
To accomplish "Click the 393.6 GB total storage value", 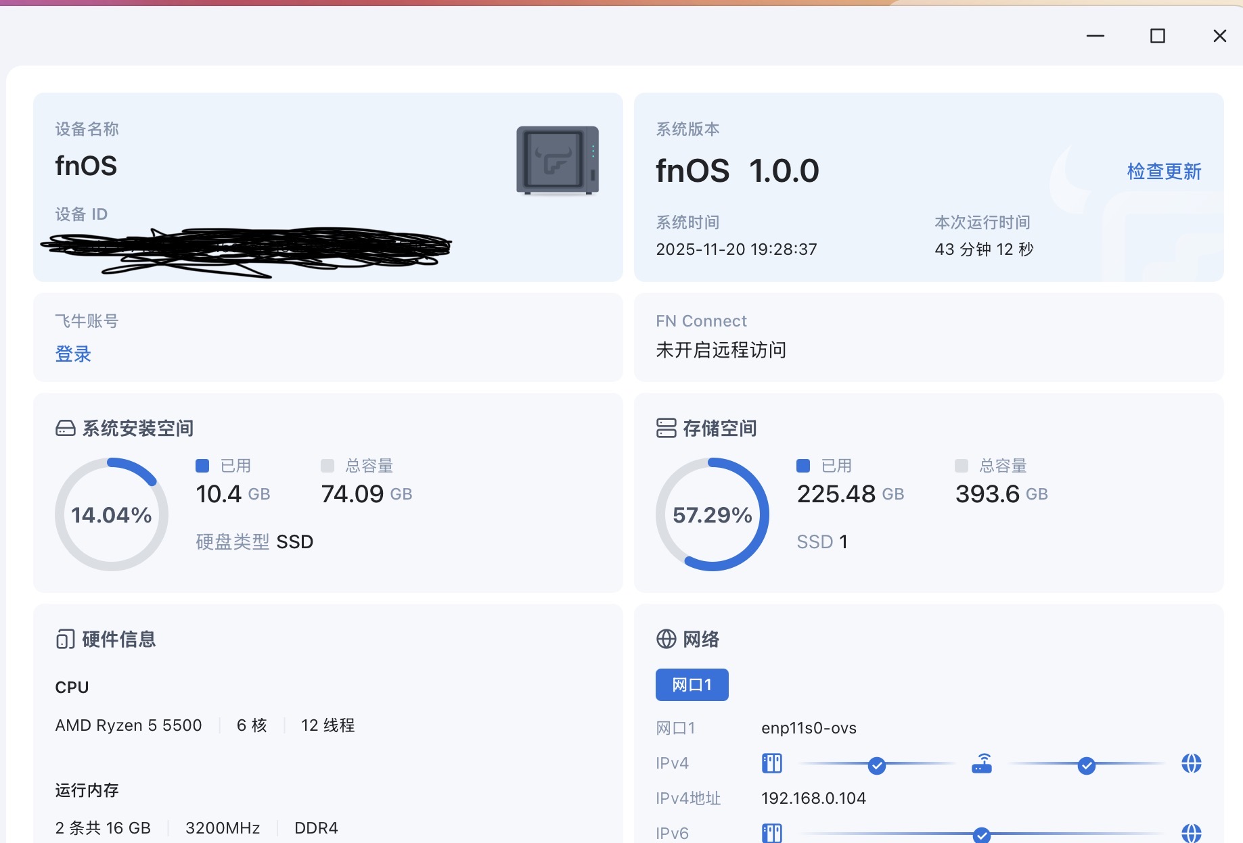I will click(x=1001, y=494).
